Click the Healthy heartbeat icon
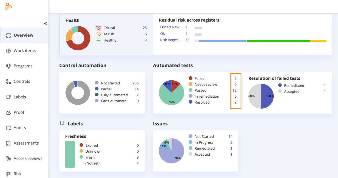The width and height of the screenshot is (338, 178). (99, 40)
